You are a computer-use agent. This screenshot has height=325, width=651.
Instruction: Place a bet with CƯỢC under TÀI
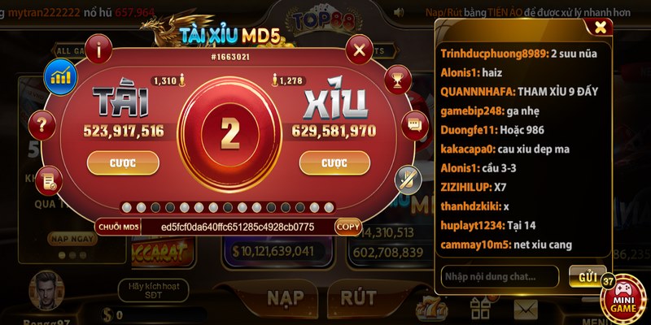click(123, 163)
